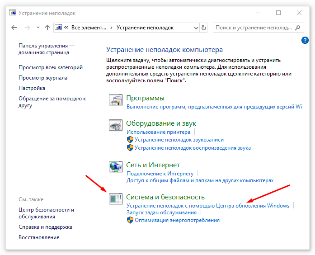Click the search magnifier icon

point(298,28)
